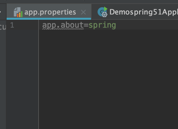Place cursor in the word "about" of the key
The image size is (178, 129).
[72, 25]
